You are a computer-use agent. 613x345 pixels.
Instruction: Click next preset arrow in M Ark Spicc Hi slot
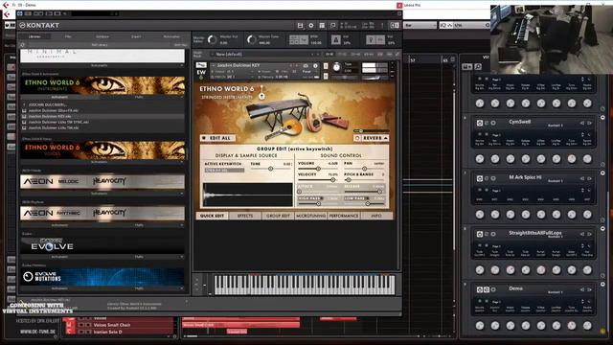[589, 178]
